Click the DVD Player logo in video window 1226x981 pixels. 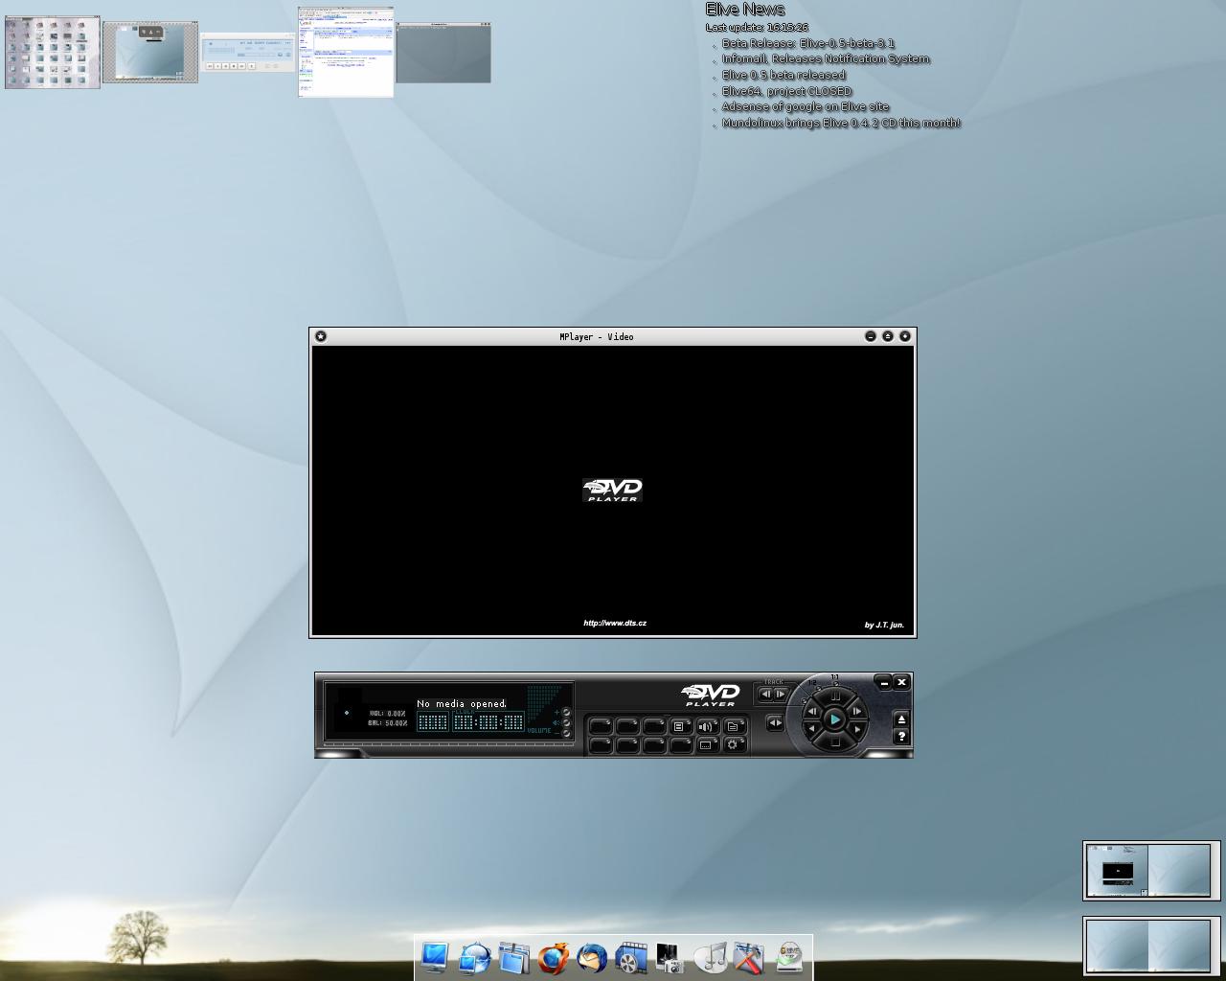coord(612,490)
